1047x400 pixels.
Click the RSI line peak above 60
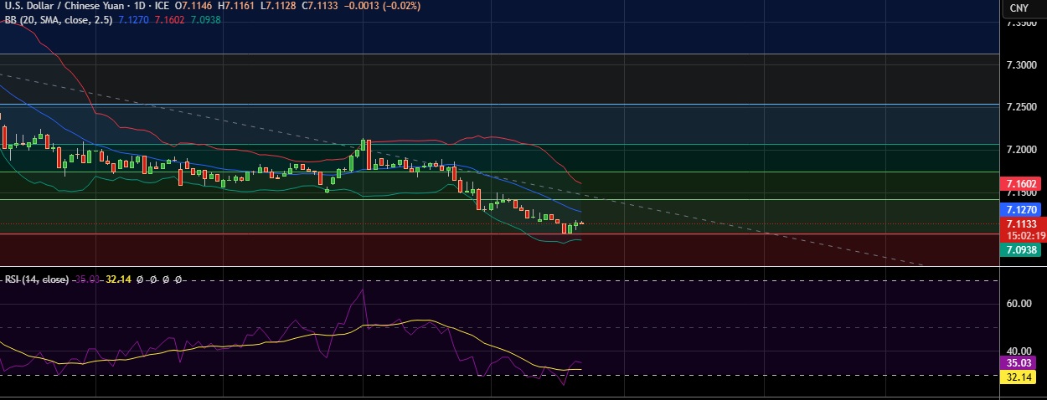363,290
